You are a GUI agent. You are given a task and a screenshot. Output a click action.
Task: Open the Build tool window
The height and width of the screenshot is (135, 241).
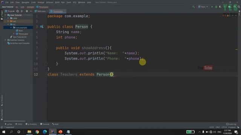(55, 124)
